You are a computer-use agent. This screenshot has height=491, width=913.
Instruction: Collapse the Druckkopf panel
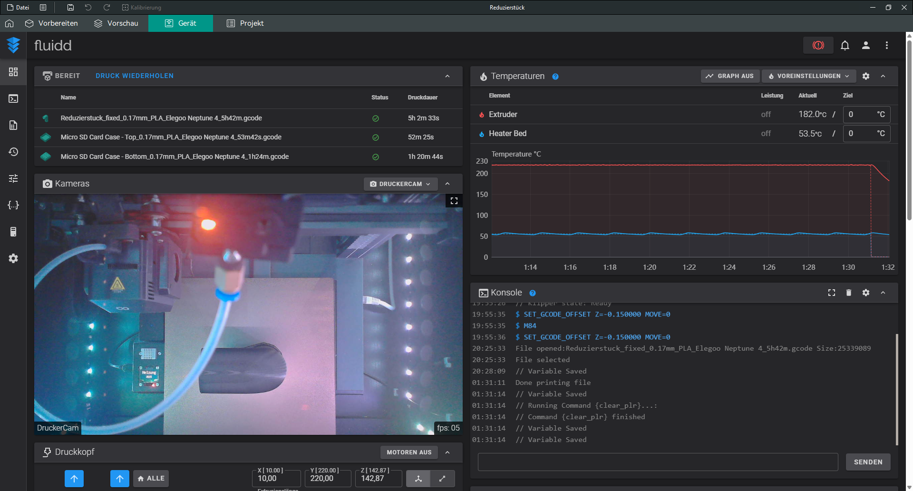coord(447,452)
